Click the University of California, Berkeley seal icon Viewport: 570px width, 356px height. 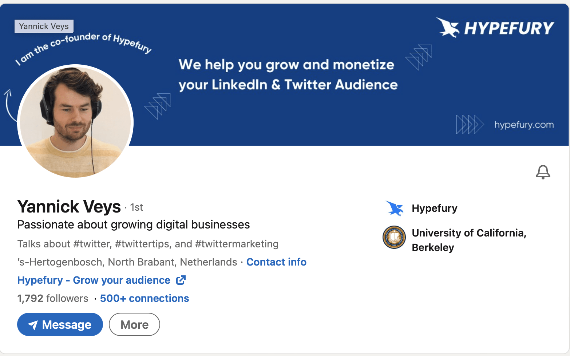[x=393, y=238]
